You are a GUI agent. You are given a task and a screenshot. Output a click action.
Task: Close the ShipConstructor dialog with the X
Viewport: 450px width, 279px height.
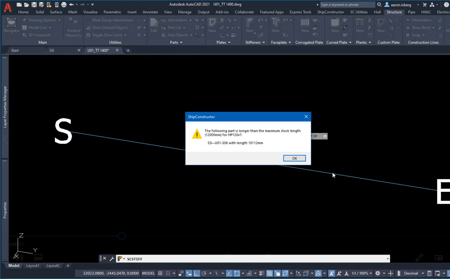(x=306, y=117)
